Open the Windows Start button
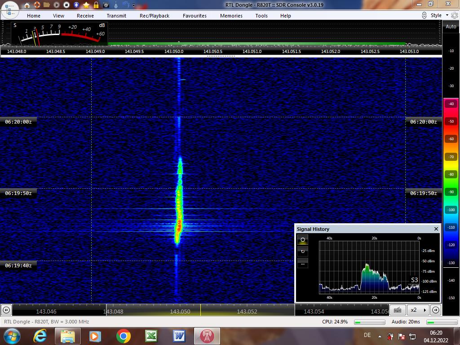460x345 pixels. tap(12, 336)
